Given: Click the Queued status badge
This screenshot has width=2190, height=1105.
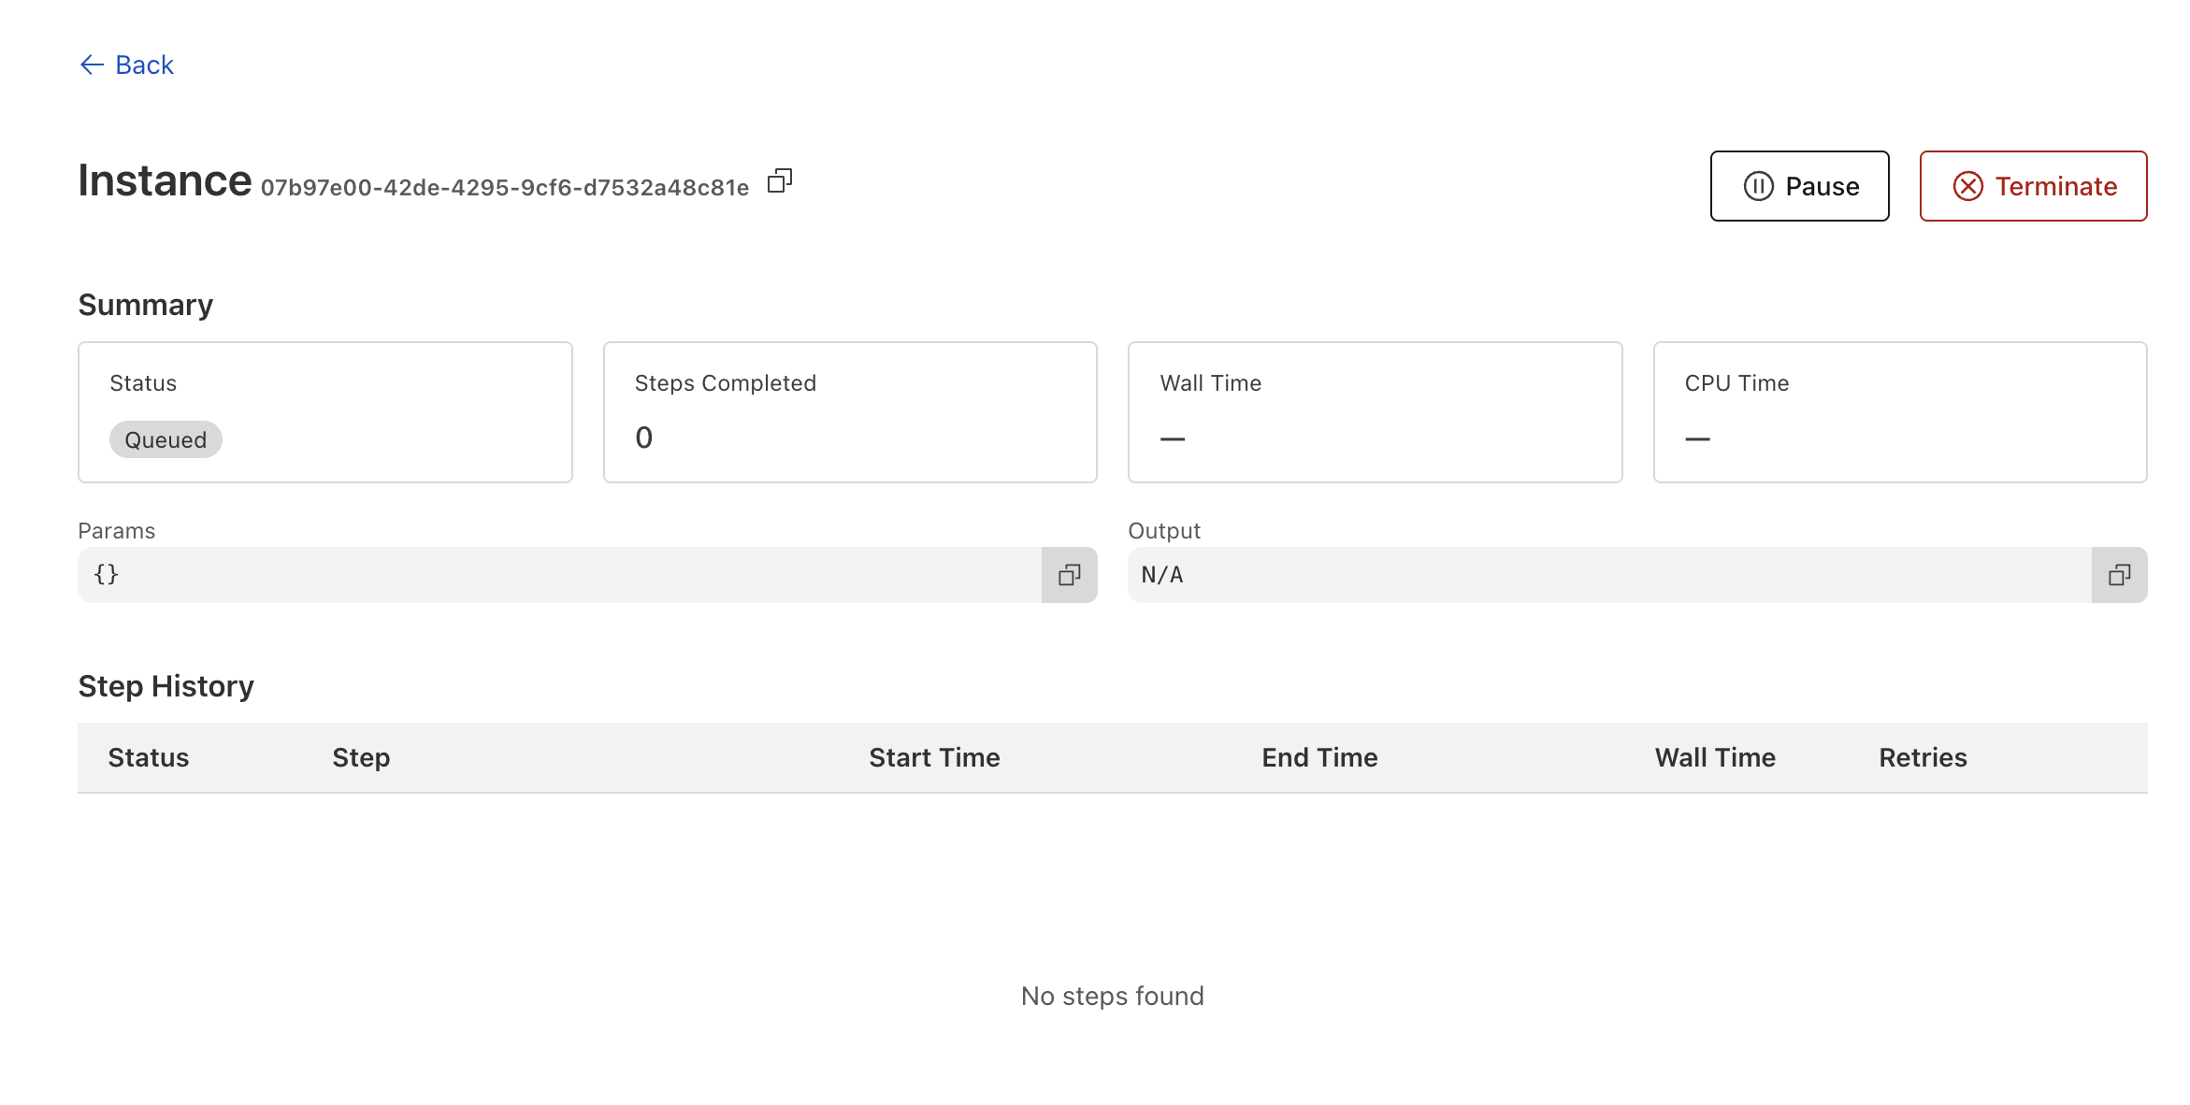Looking at the screenshot, I should (x=166, y=439).
